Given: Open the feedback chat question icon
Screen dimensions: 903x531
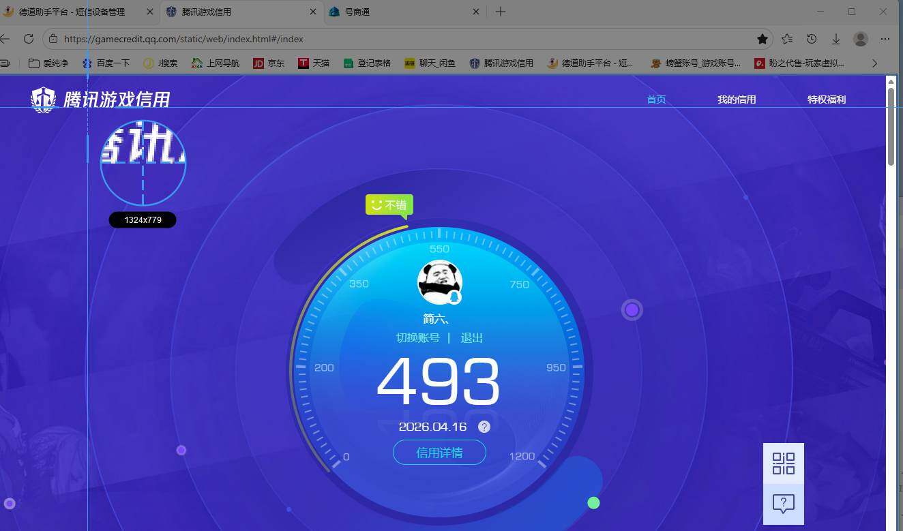Looking at the screenshot, I should (783, 504).
